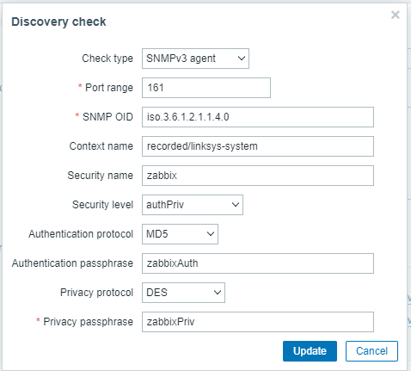Open the Authentication protocol dropdown
The height and width of the screenshot is (371, 411).
(x=180, y=234)
